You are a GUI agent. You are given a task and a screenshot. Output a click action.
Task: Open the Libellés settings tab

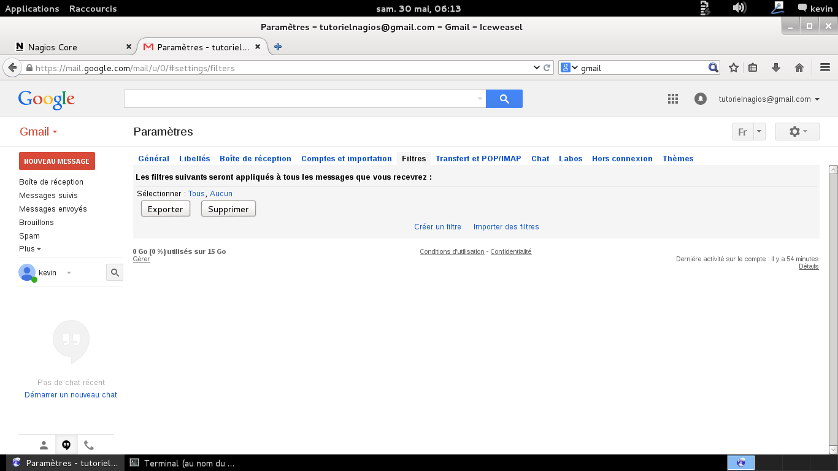194,158
